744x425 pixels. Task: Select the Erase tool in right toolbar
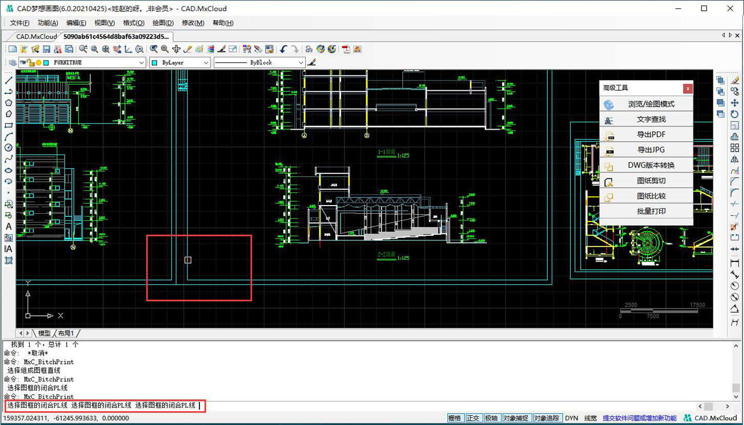pos(735,80)
